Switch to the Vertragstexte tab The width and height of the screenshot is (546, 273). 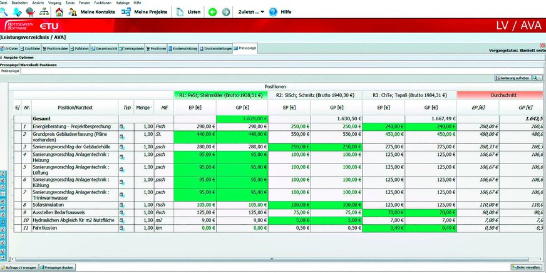click(x=130, y=48)
